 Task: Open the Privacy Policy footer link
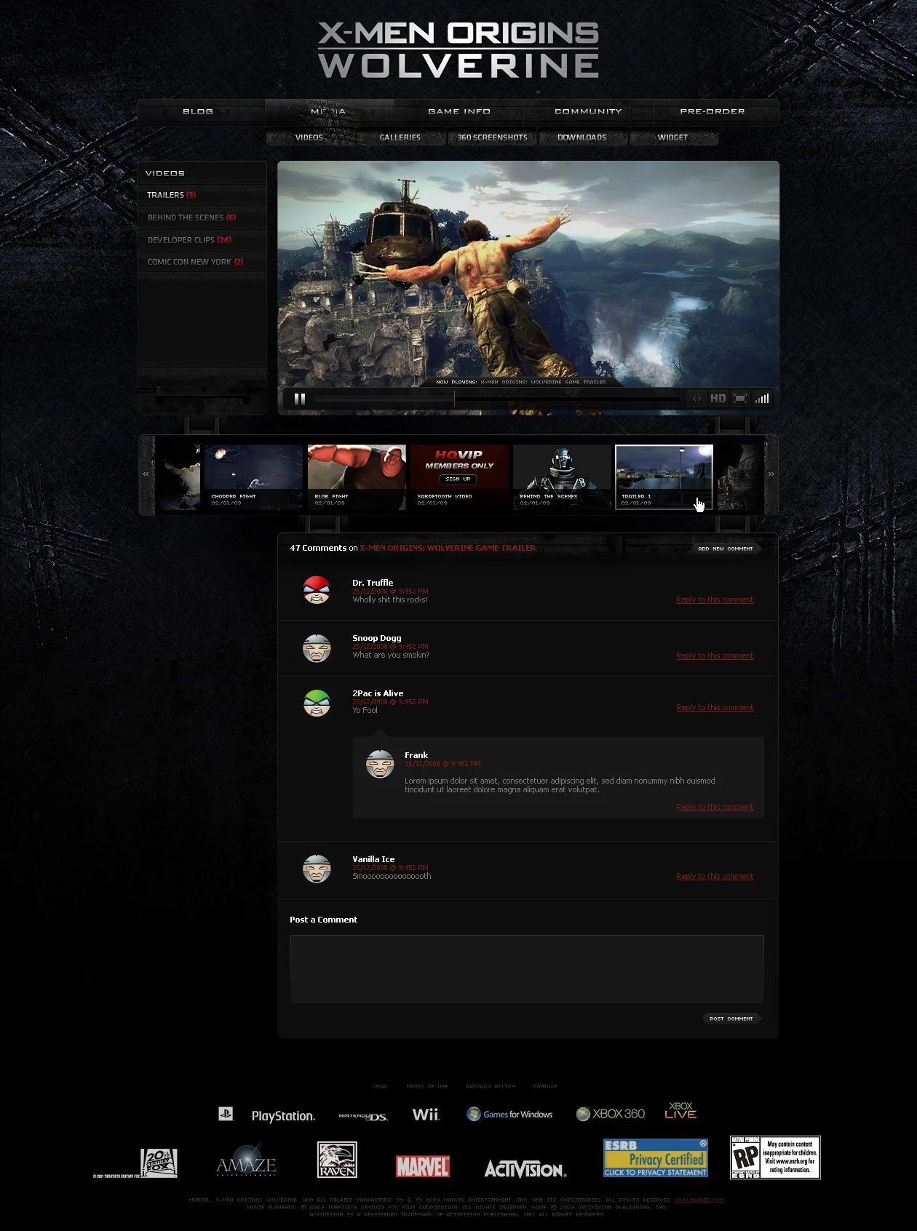coord(491,1086)
